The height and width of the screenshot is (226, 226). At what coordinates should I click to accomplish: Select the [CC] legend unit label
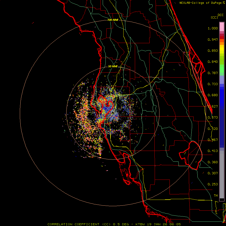pos(214,17)
